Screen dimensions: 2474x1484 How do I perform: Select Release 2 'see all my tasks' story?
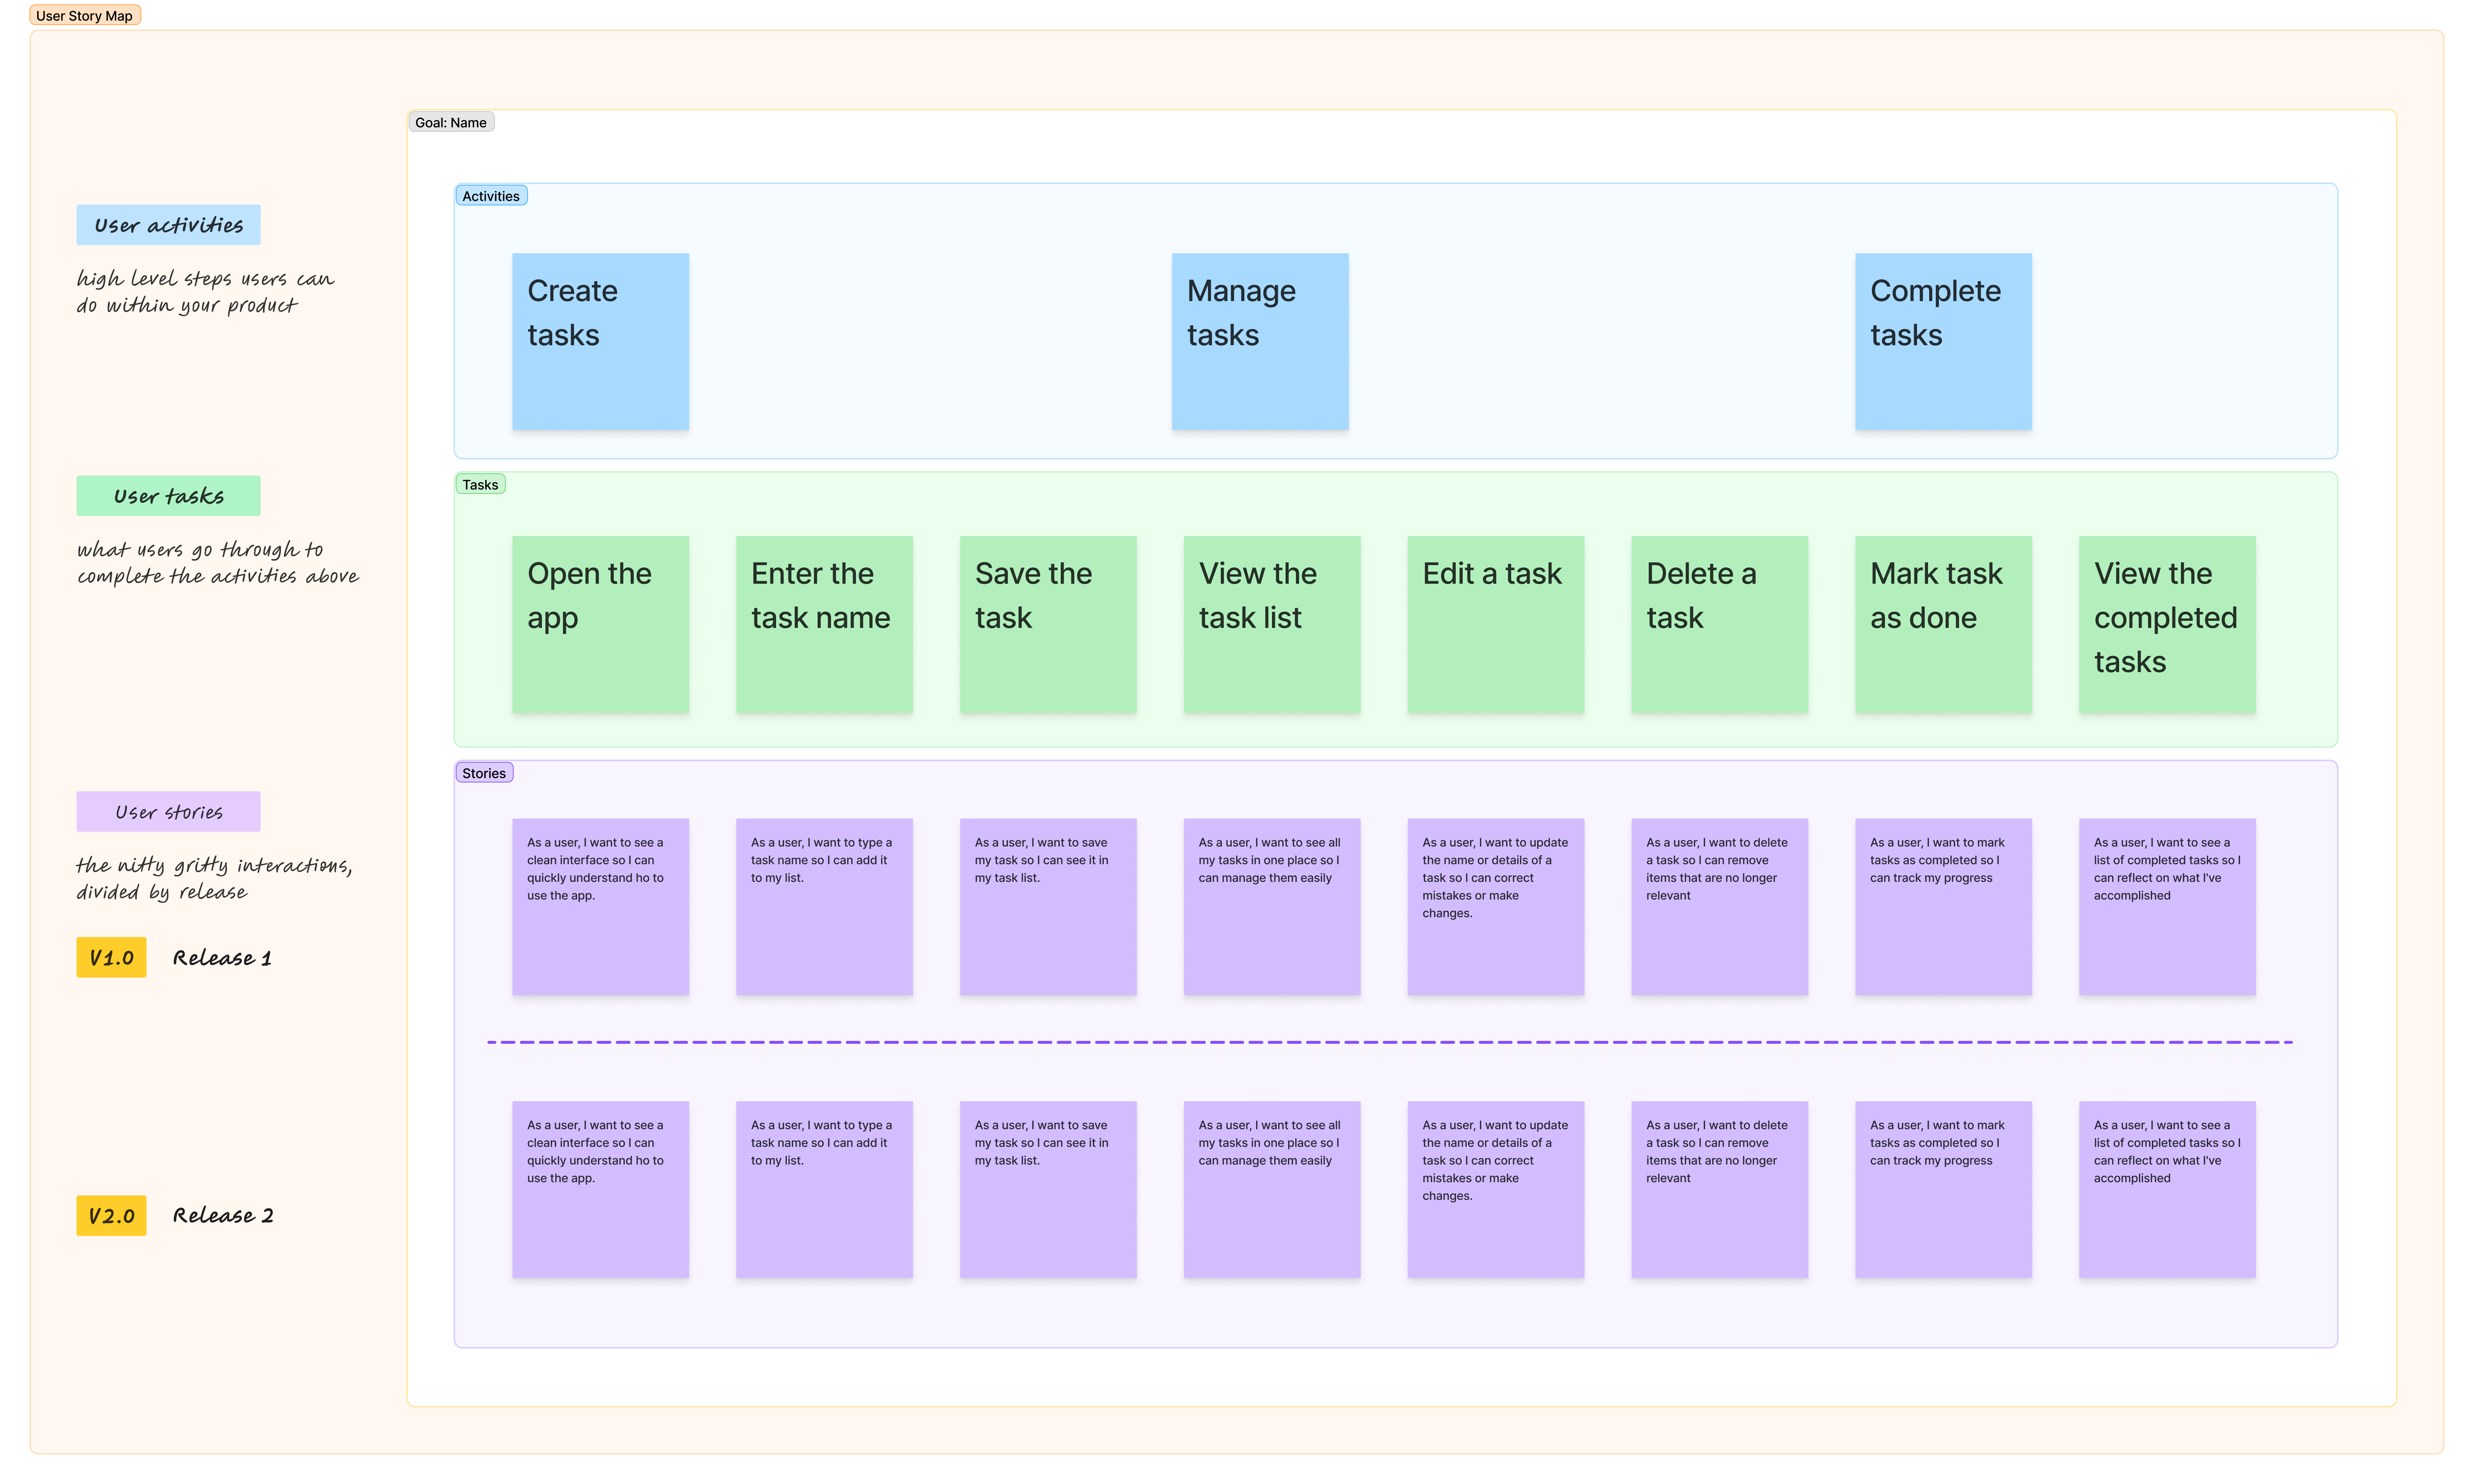pos(1272,1190)
